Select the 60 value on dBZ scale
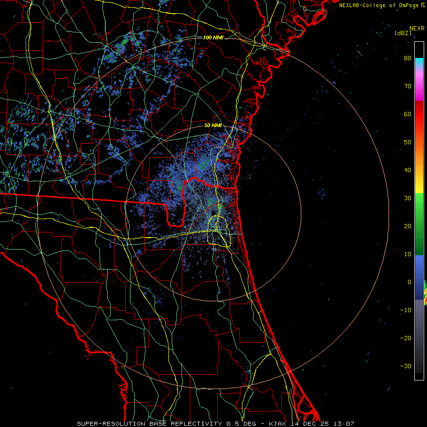Viewport: 427px width, 427px height. (x=408, y=114)
